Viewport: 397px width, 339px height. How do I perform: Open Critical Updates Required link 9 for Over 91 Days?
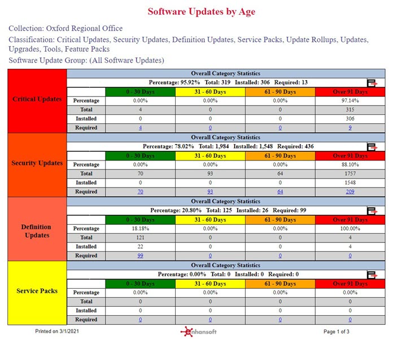[x=350, y=128]
